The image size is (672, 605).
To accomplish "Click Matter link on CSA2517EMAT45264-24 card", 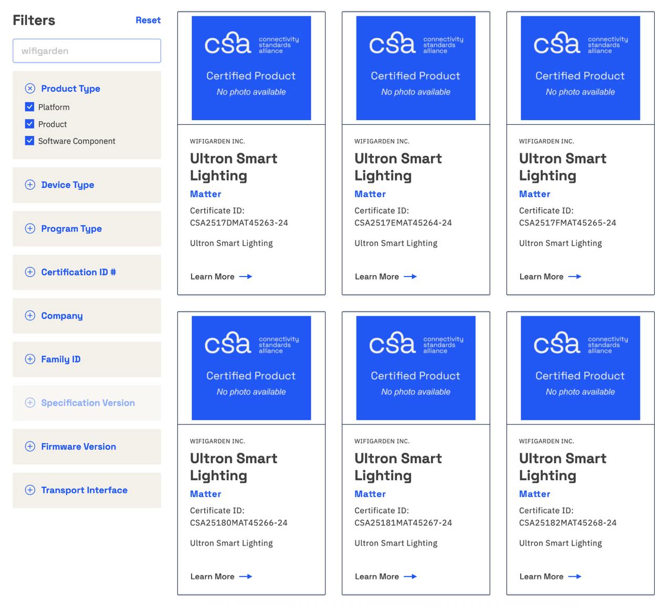I will point(370,194).
